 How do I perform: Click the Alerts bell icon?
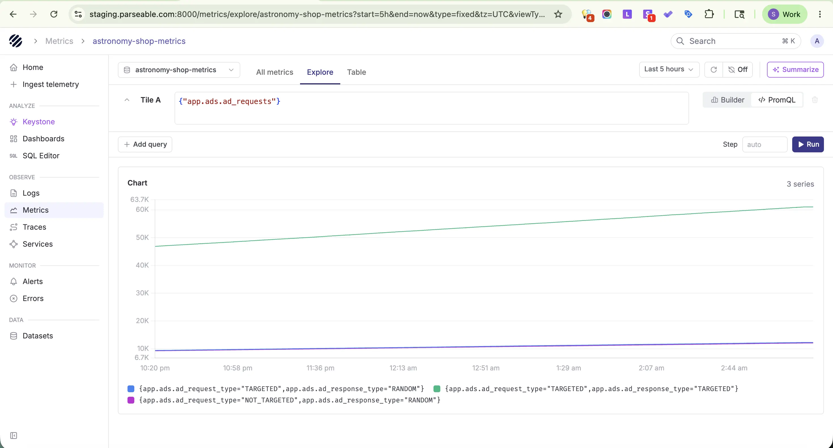tap(14, 281)
